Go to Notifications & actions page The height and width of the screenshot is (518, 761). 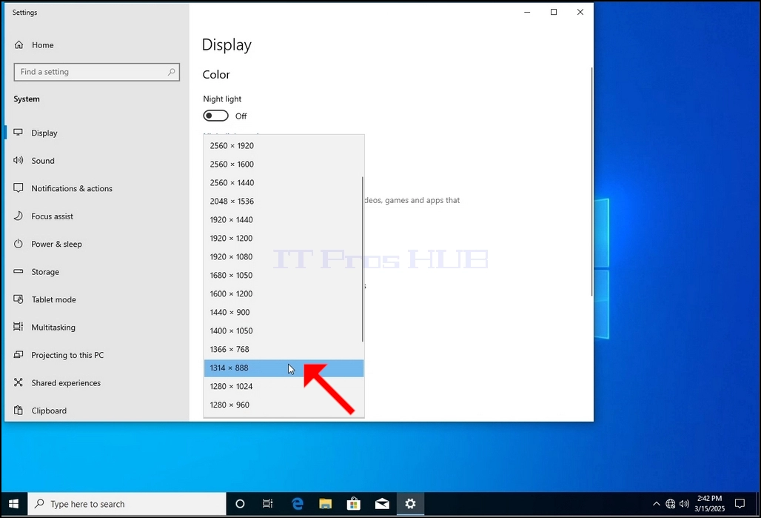[x=96, y=188]
